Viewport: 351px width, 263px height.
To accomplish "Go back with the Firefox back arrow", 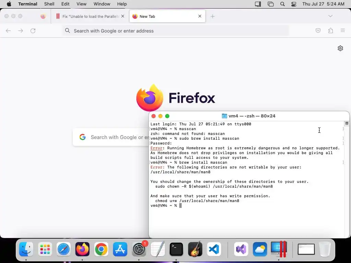I will coord(8,30).
